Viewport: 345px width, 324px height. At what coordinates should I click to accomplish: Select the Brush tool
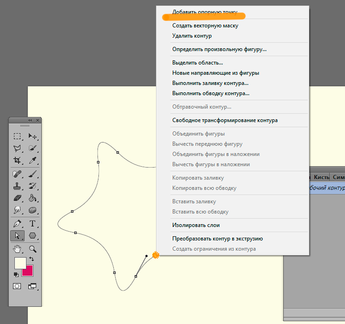[33, 175]
